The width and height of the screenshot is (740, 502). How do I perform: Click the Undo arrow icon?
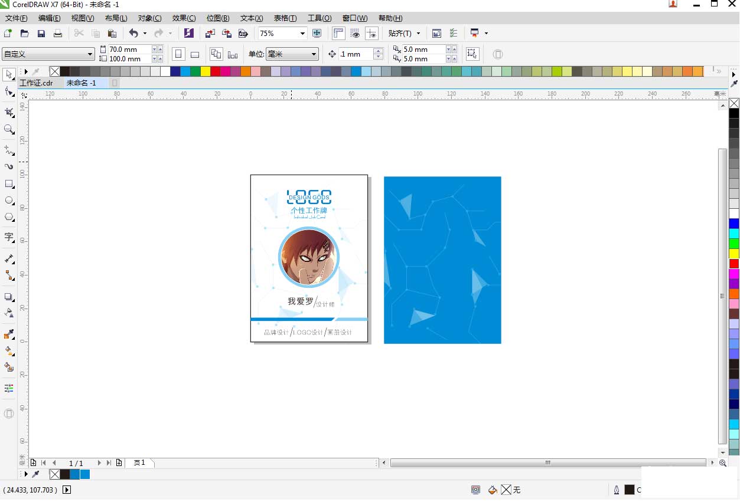(x=133, y=34)
